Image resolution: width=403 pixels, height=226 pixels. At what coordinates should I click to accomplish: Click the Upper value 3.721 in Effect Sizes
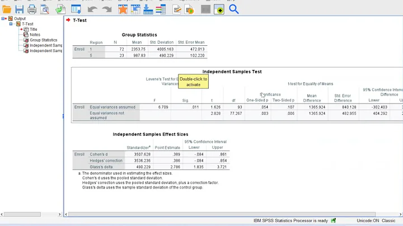pos(222,167)
